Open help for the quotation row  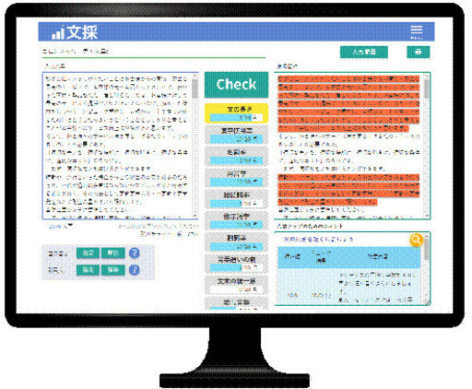(135, 270)
